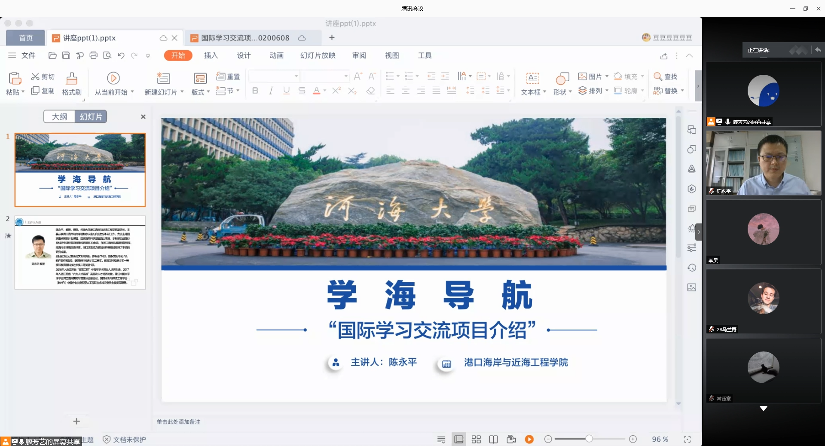Select slide 2 thumbnail
This screenshot has width=825, height=446.
point(80,253)
